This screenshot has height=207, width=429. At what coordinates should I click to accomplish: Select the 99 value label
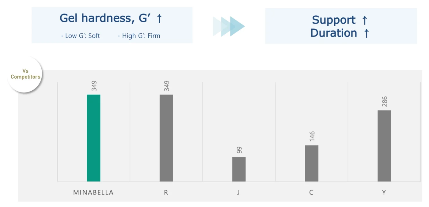[239, 150]
